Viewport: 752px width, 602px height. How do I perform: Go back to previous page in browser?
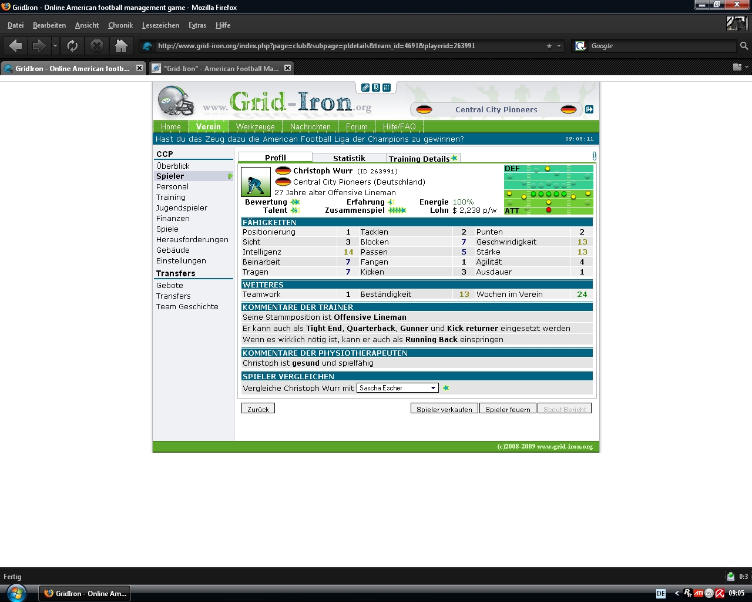[x=16, y=46]
